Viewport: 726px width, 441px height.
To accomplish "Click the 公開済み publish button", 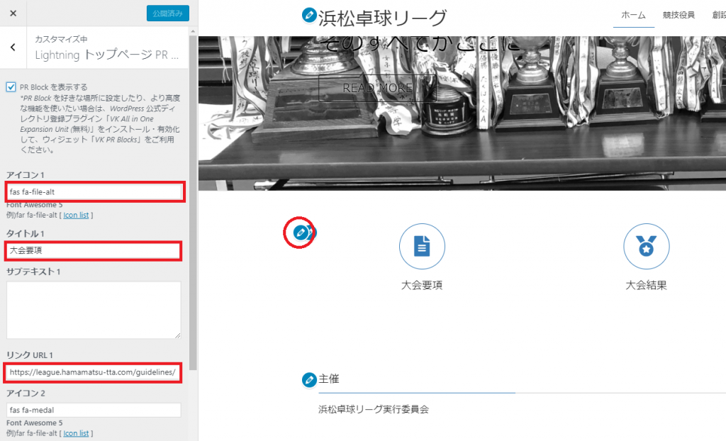I will [x=167, y=13].
